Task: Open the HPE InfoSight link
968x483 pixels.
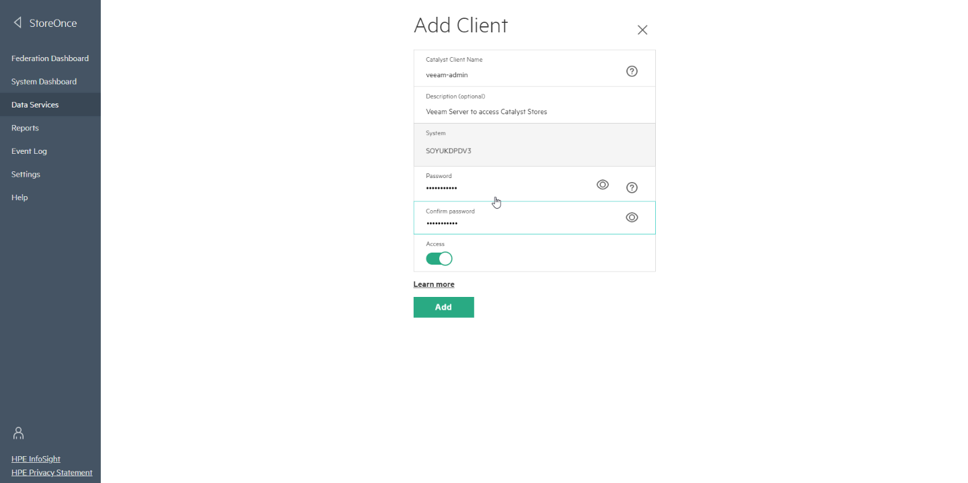Action: point(36,459)
